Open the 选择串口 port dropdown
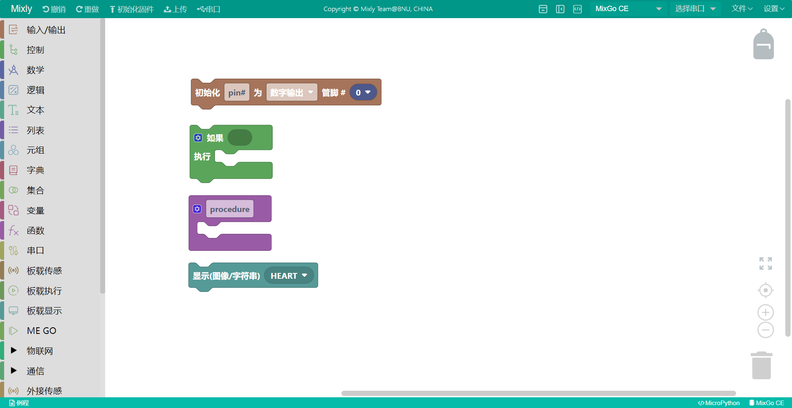This screenshot has height=408, width=792. (695, 9)
